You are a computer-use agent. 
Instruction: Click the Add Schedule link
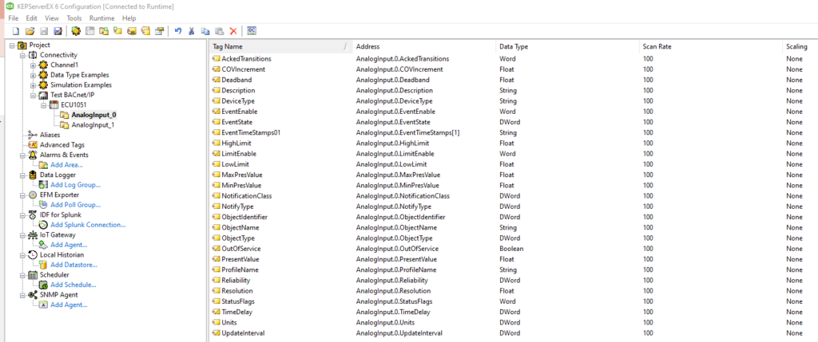(73, 285)
